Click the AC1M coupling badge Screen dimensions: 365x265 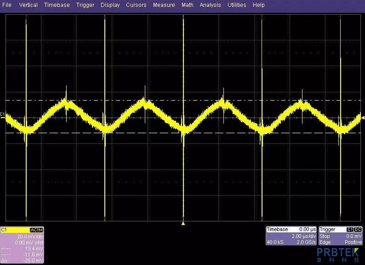[x=37, y=230]
